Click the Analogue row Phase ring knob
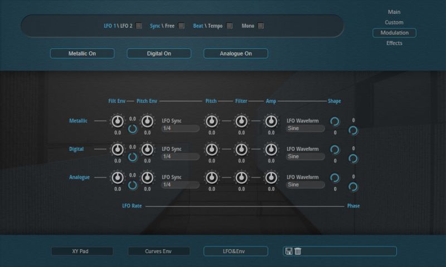446x267 pixels. 353,187
